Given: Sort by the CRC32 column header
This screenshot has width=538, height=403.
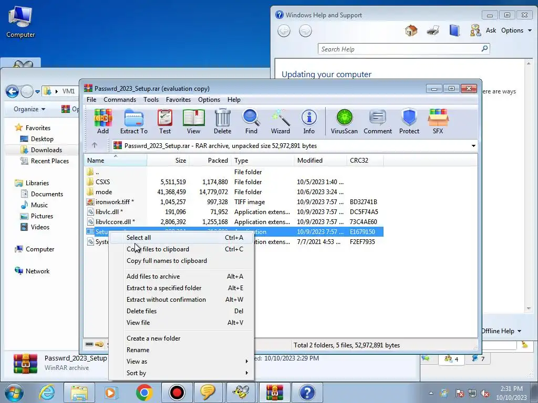Looking at the screenshot, I should (365, 161).
